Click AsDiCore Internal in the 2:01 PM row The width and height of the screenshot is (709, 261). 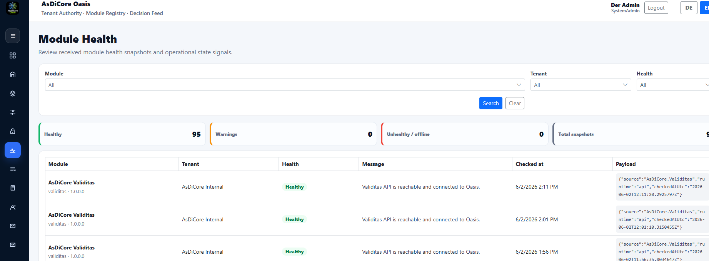203,219
